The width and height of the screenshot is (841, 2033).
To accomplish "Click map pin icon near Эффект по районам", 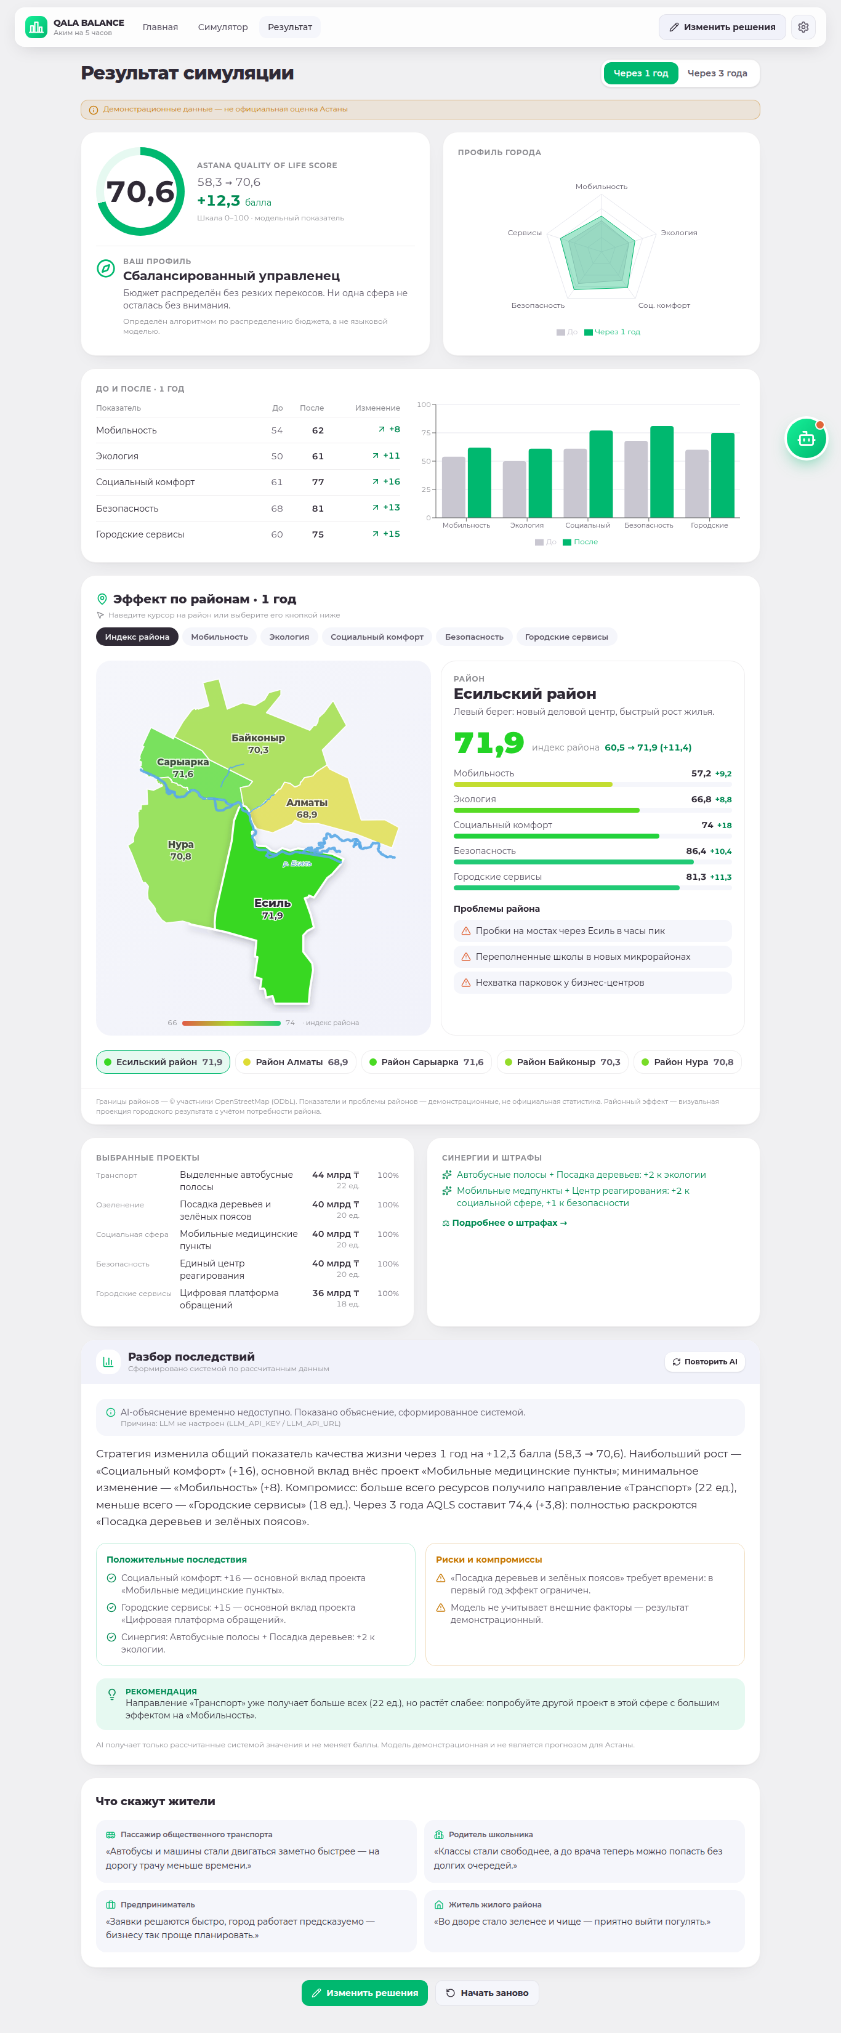I will (102, 599).
